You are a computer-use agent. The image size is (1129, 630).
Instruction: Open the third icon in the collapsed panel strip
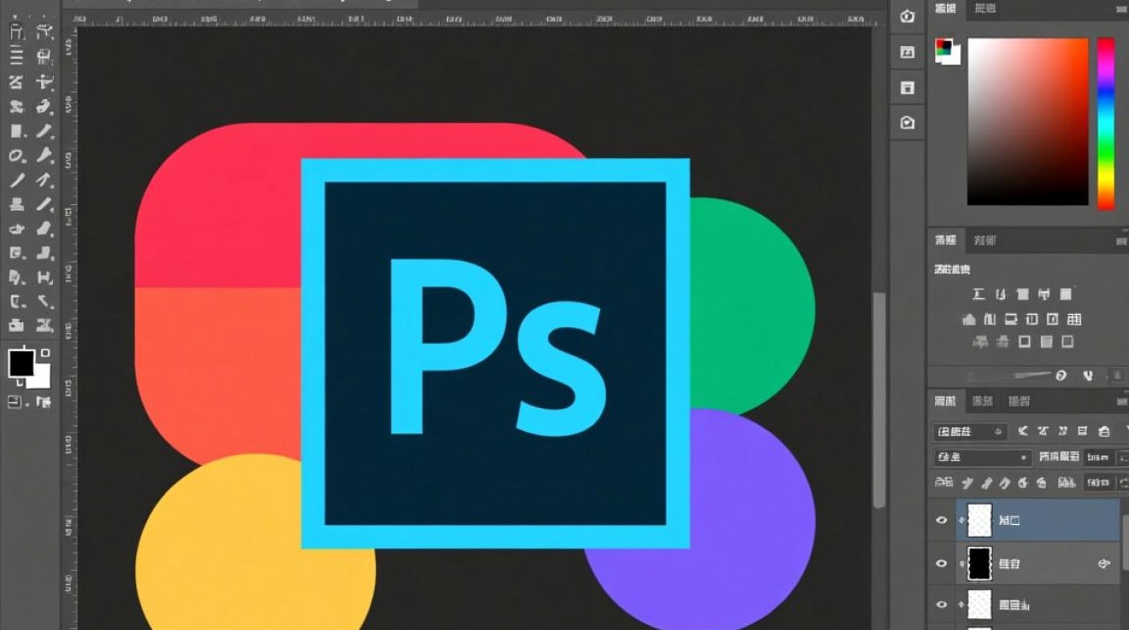(x=907, y=87)
